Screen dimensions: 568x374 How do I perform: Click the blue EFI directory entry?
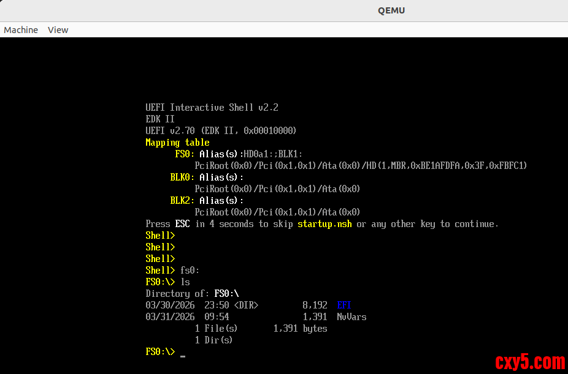coord(344,305)
